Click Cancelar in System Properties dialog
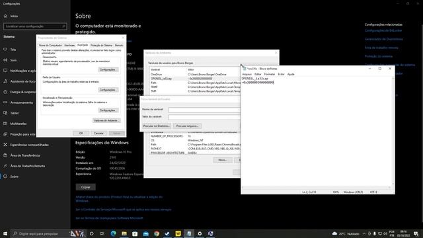The height and width of the screenshot is (238, 423). point(98,134)
